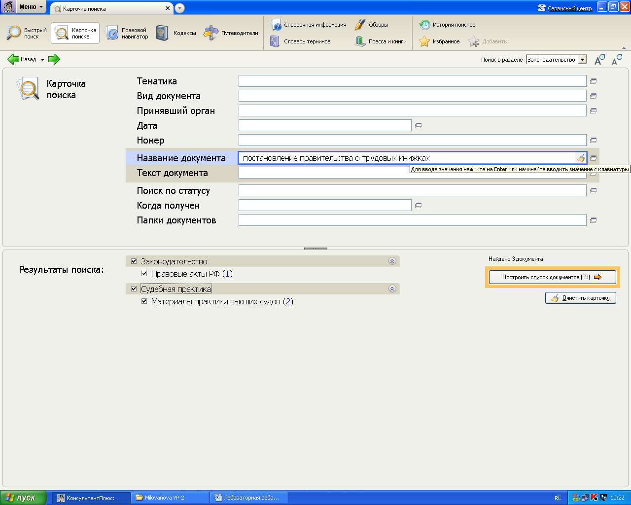Image resolution: width=631 pixels, height=505 pixels.
Task: Open date picker for Когда получен field
Action: coord(418,205)
